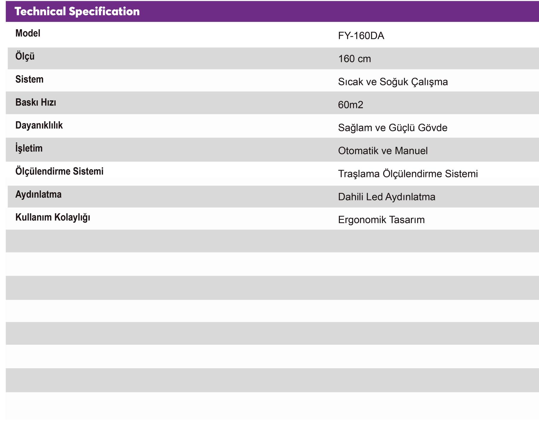The image size is (539, 445).
Task: Click the FY-160DA model value
Action: point(361,36)
